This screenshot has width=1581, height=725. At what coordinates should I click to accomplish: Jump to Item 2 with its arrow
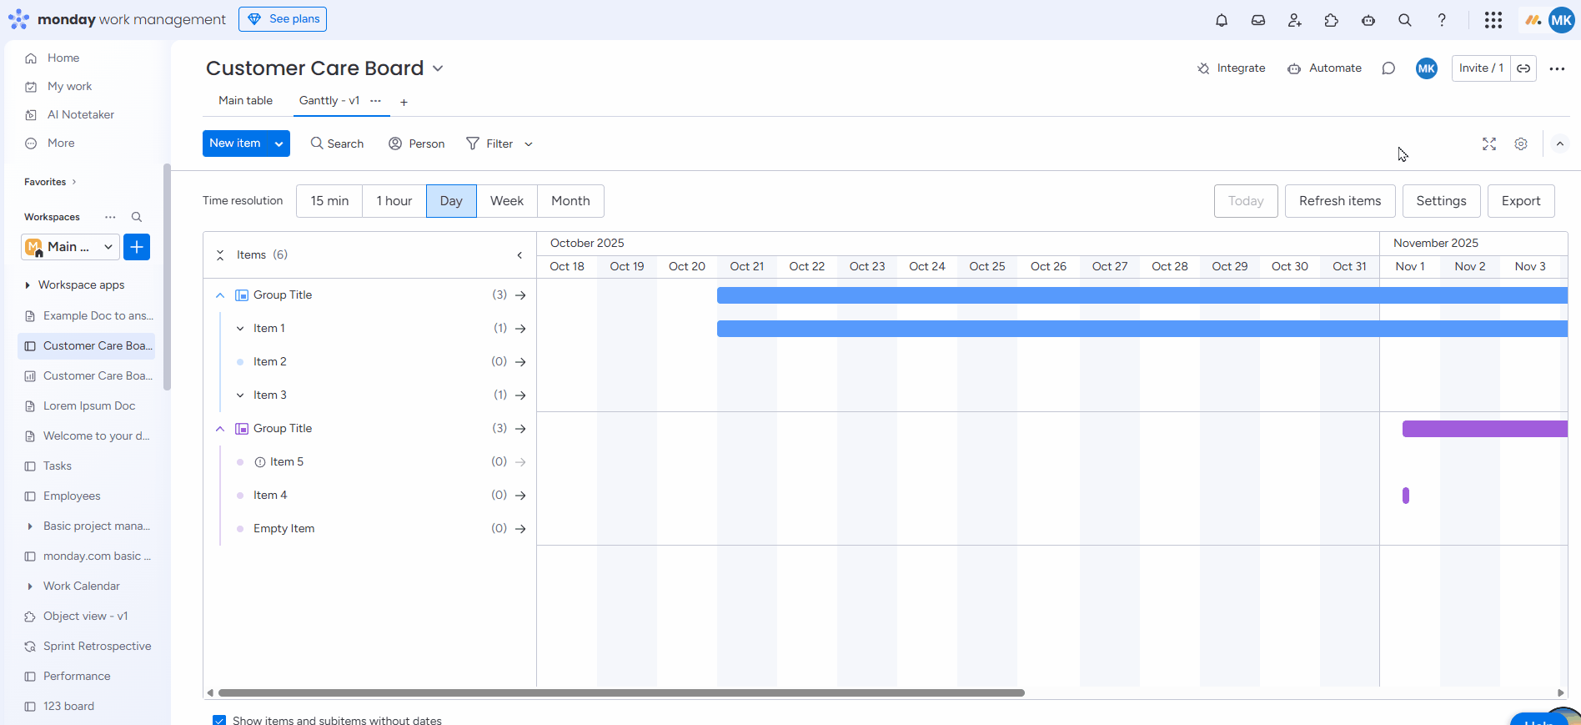[520, 362]
